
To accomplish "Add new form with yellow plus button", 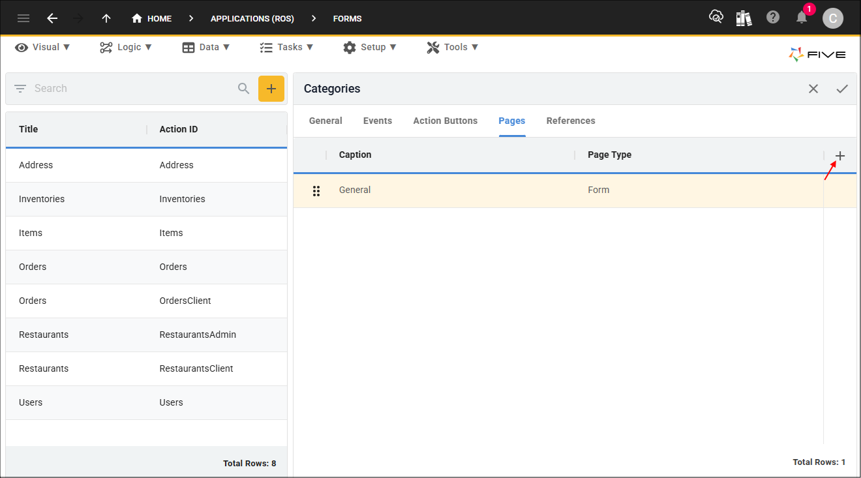I will [271, 89].
